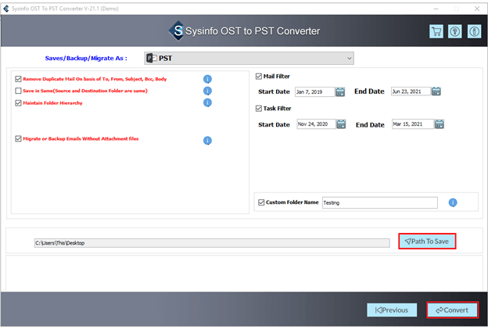
Task: Show info for Maintain Folder Hierarchy option
Action: (x=207, y=102)
